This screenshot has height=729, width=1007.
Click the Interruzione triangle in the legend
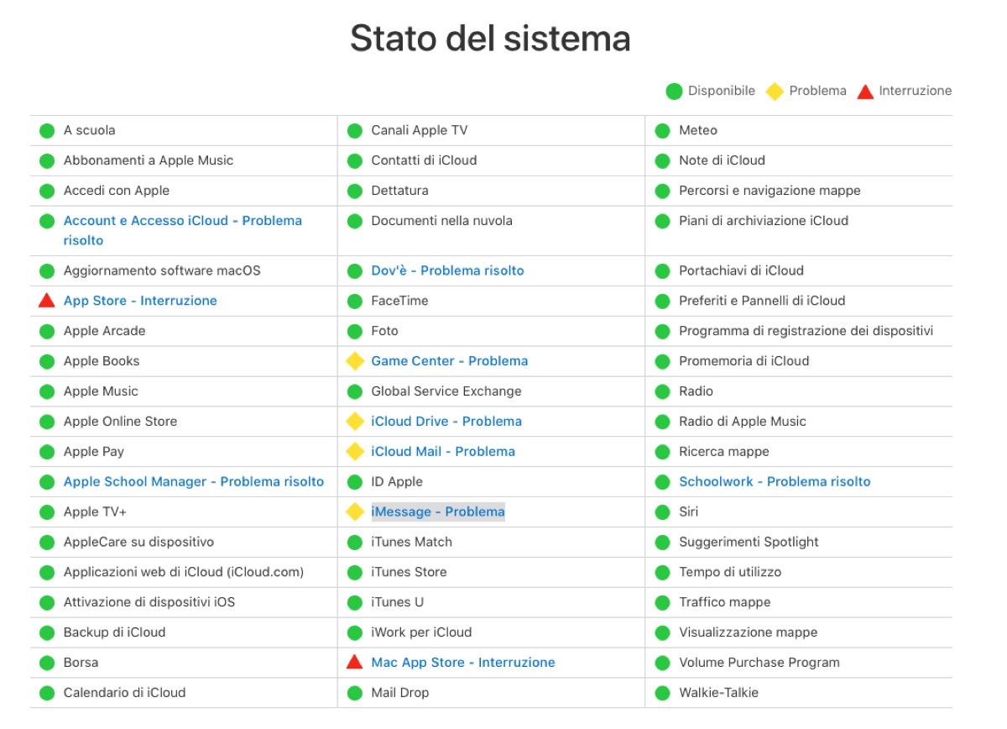[864, 90]
